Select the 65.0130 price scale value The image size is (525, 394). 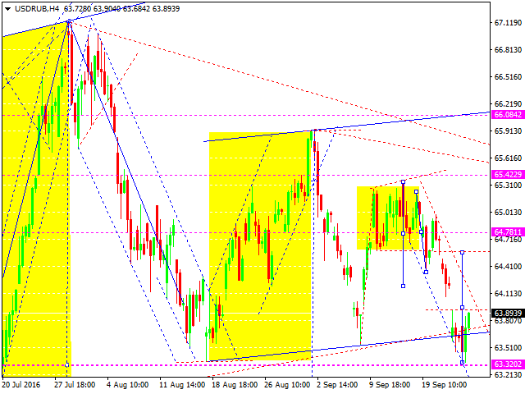point(509,213)
